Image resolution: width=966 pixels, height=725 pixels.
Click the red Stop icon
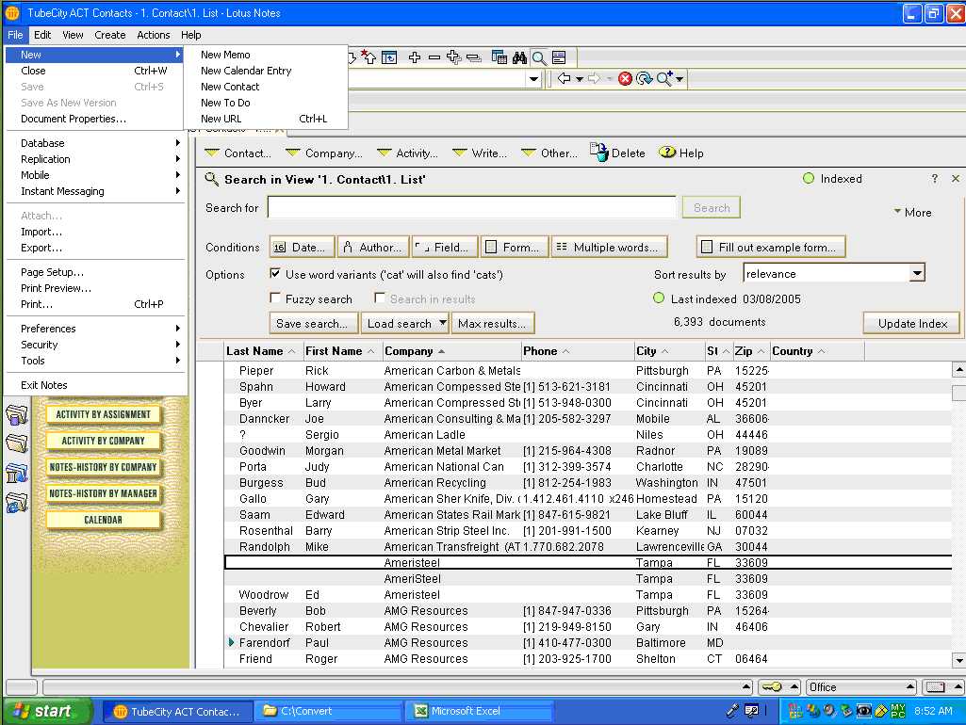[626, 78]
